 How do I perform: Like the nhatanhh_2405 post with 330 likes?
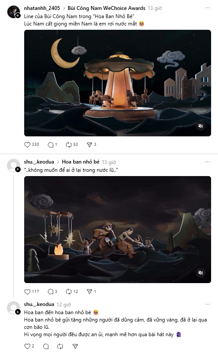pyautogui.click(x=32, y=145)
